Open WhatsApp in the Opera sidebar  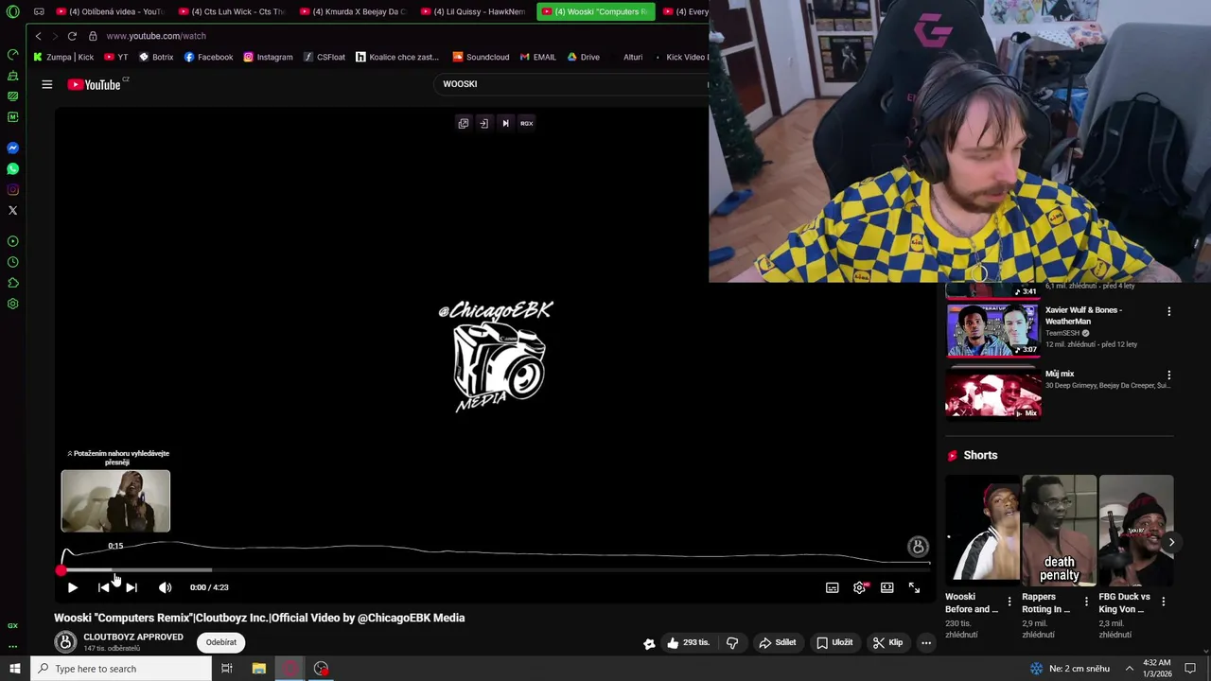pos(13,169)
